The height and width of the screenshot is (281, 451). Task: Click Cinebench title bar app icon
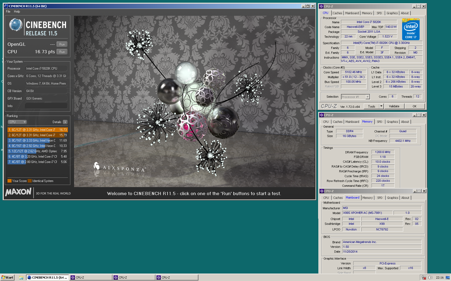point(6,6)
